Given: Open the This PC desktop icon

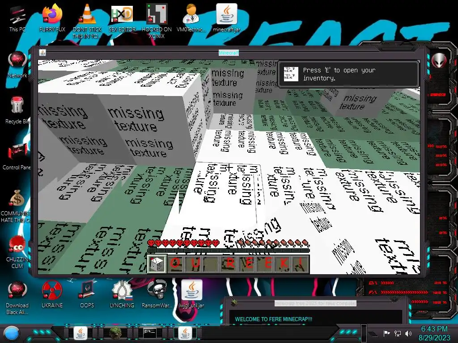Looking at the screenshot, I should point(17,19).
